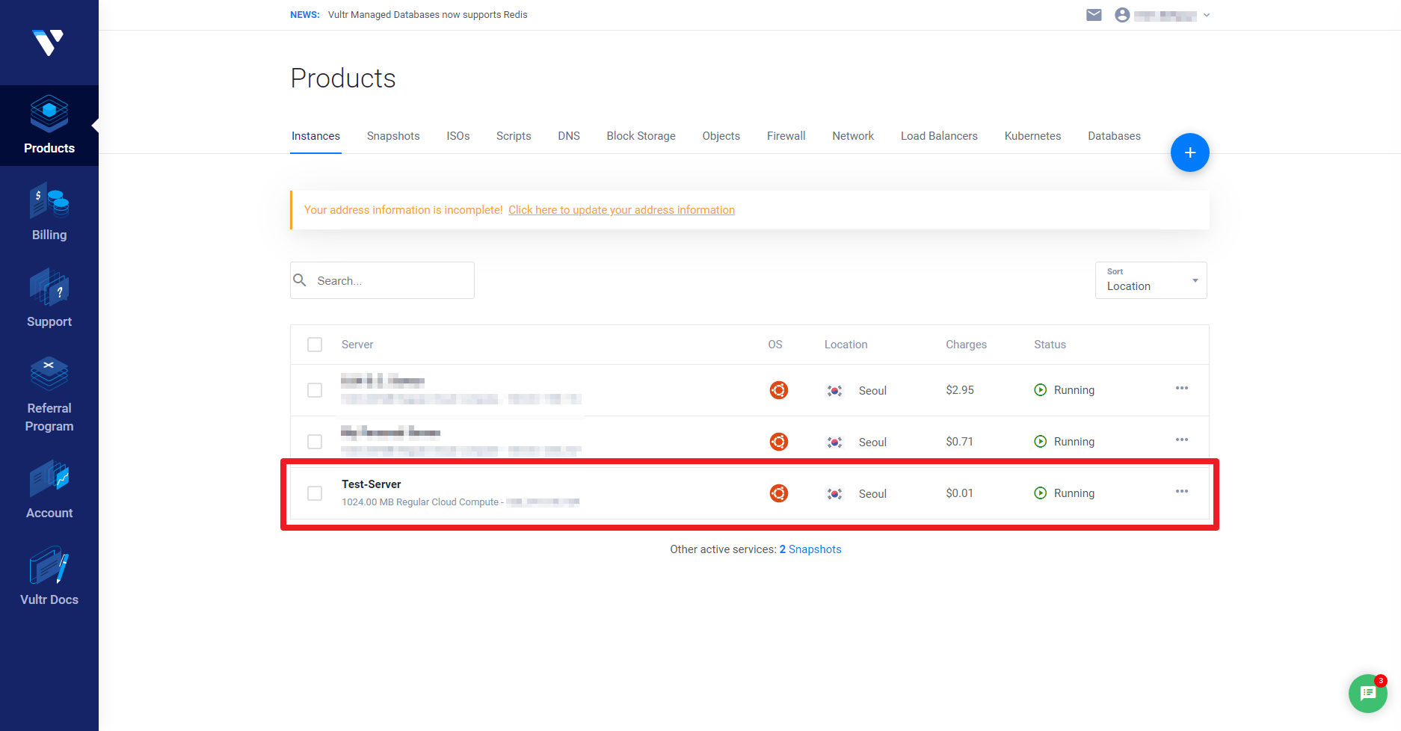This screenshot has height=731, width=1401.
Task: Switch to the Load Balancers tab
Action: (x=939, y=136)
